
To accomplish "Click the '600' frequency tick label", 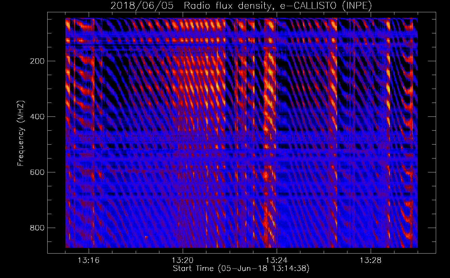I will click(37, 172).
